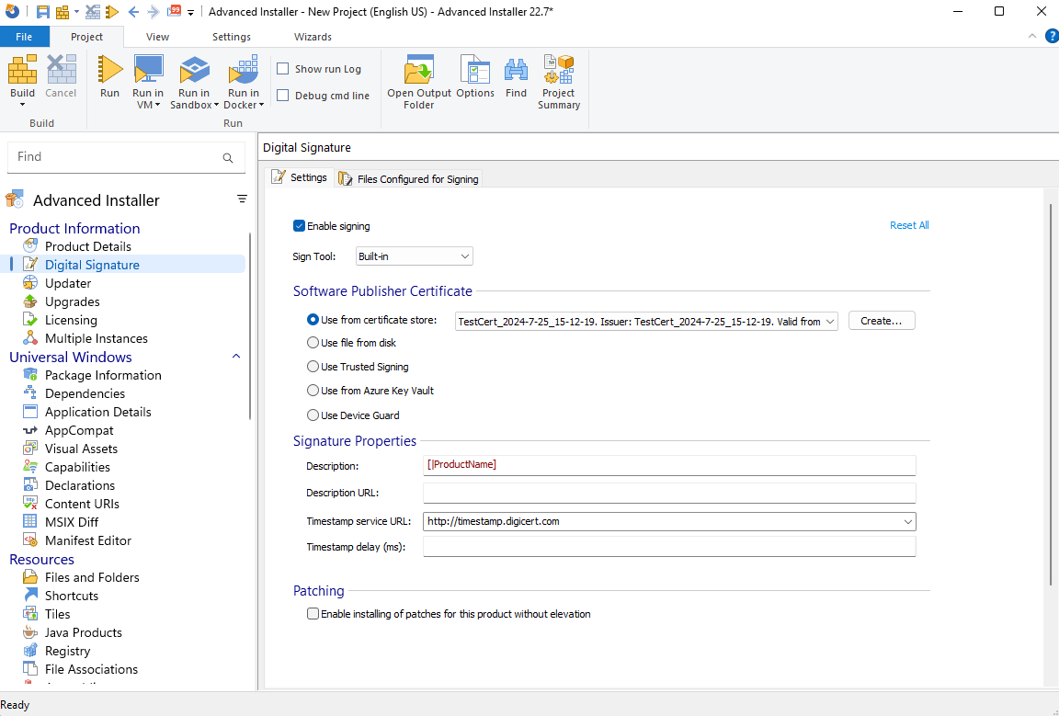Switch to the Files Configured for Signing tab

coord(408,179)
